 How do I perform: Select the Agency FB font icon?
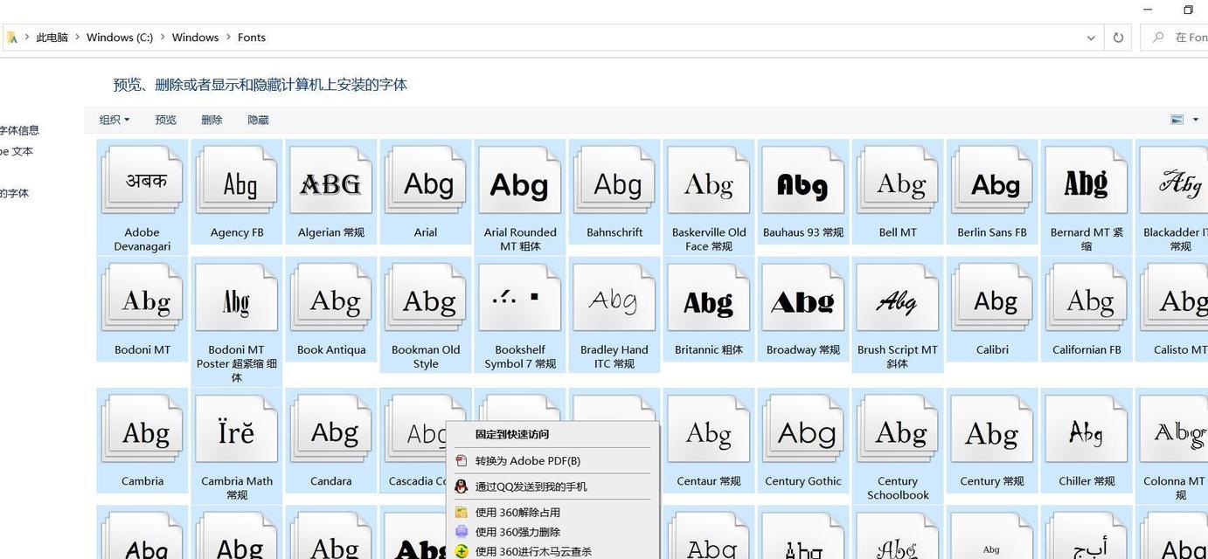[x=237, y=180]
